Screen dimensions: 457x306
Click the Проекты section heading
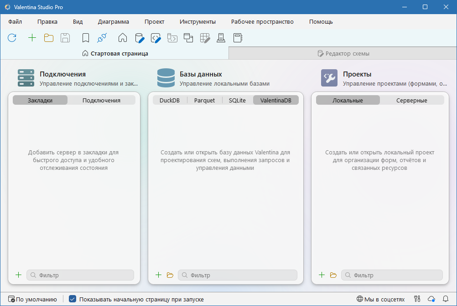[x=357, y=74]
